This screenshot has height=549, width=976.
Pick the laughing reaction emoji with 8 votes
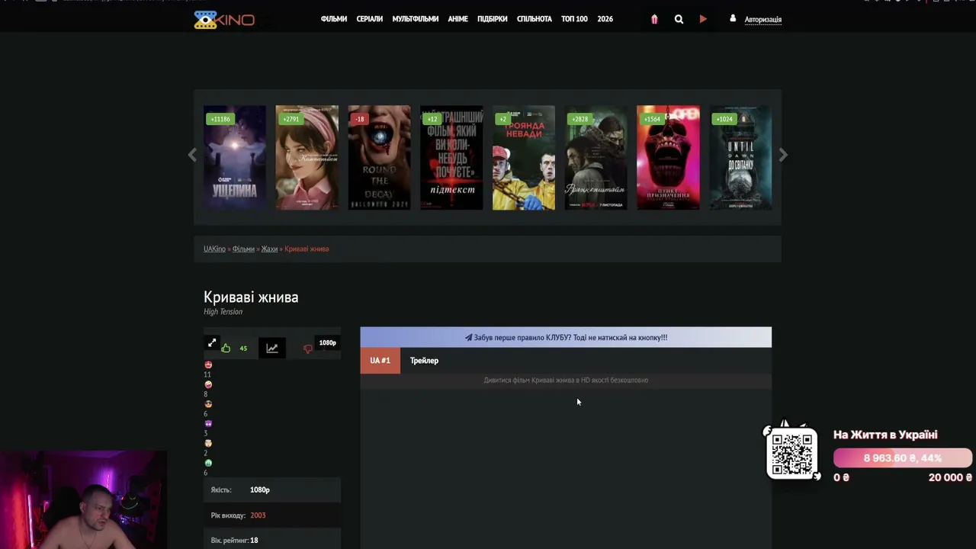pos(208,385)
